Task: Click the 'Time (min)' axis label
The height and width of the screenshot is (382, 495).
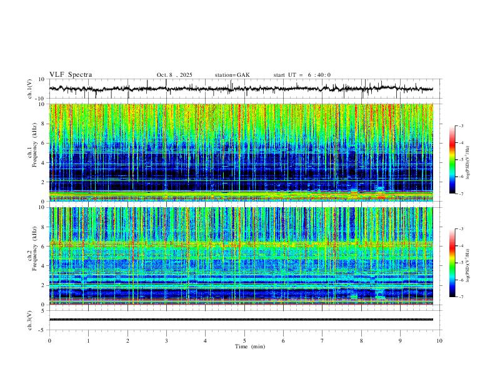Action: click(250, 346)
